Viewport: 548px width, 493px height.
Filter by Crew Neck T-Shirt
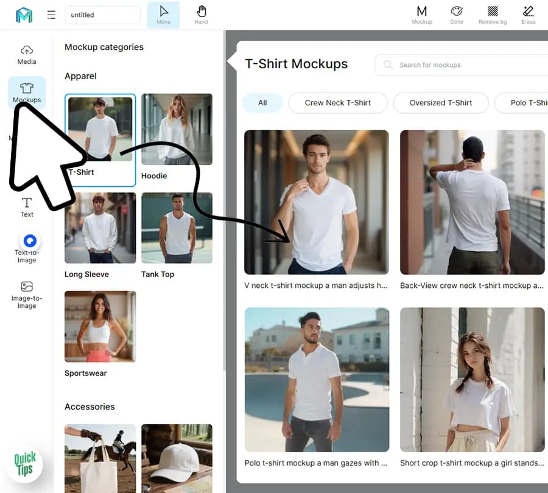[337, 103]
